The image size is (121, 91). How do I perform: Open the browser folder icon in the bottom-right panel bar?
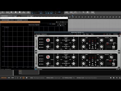(x=111, y=78)
